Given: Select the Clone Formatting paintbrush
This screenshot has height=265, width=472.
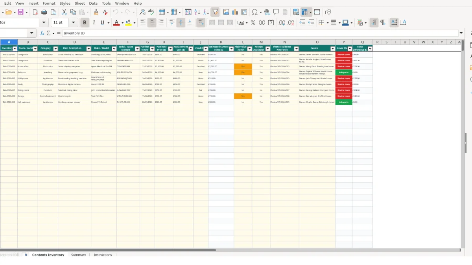Looking at the screenshot, I should tap(96, 12).
